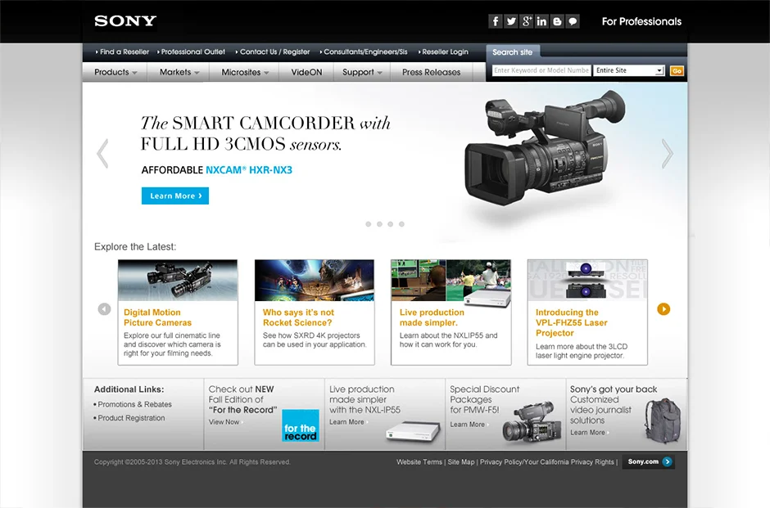Click View Now for For the Record
Viewport: 770px width, 508px height.
point(224,422)
